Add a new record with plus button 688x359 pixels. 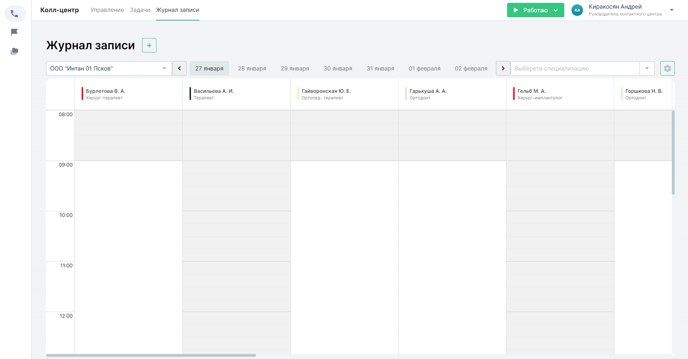pos(149,45)
